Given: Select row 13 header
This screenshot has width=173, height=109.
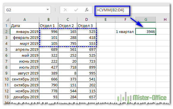Looking at the screenshot, I should pyautogui.click(x=7, y=97).
